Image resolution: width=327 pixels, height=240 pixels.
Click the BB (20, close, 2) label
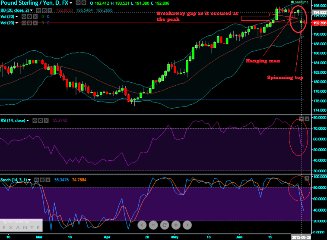pyautogui.click(x=15, y=10)
